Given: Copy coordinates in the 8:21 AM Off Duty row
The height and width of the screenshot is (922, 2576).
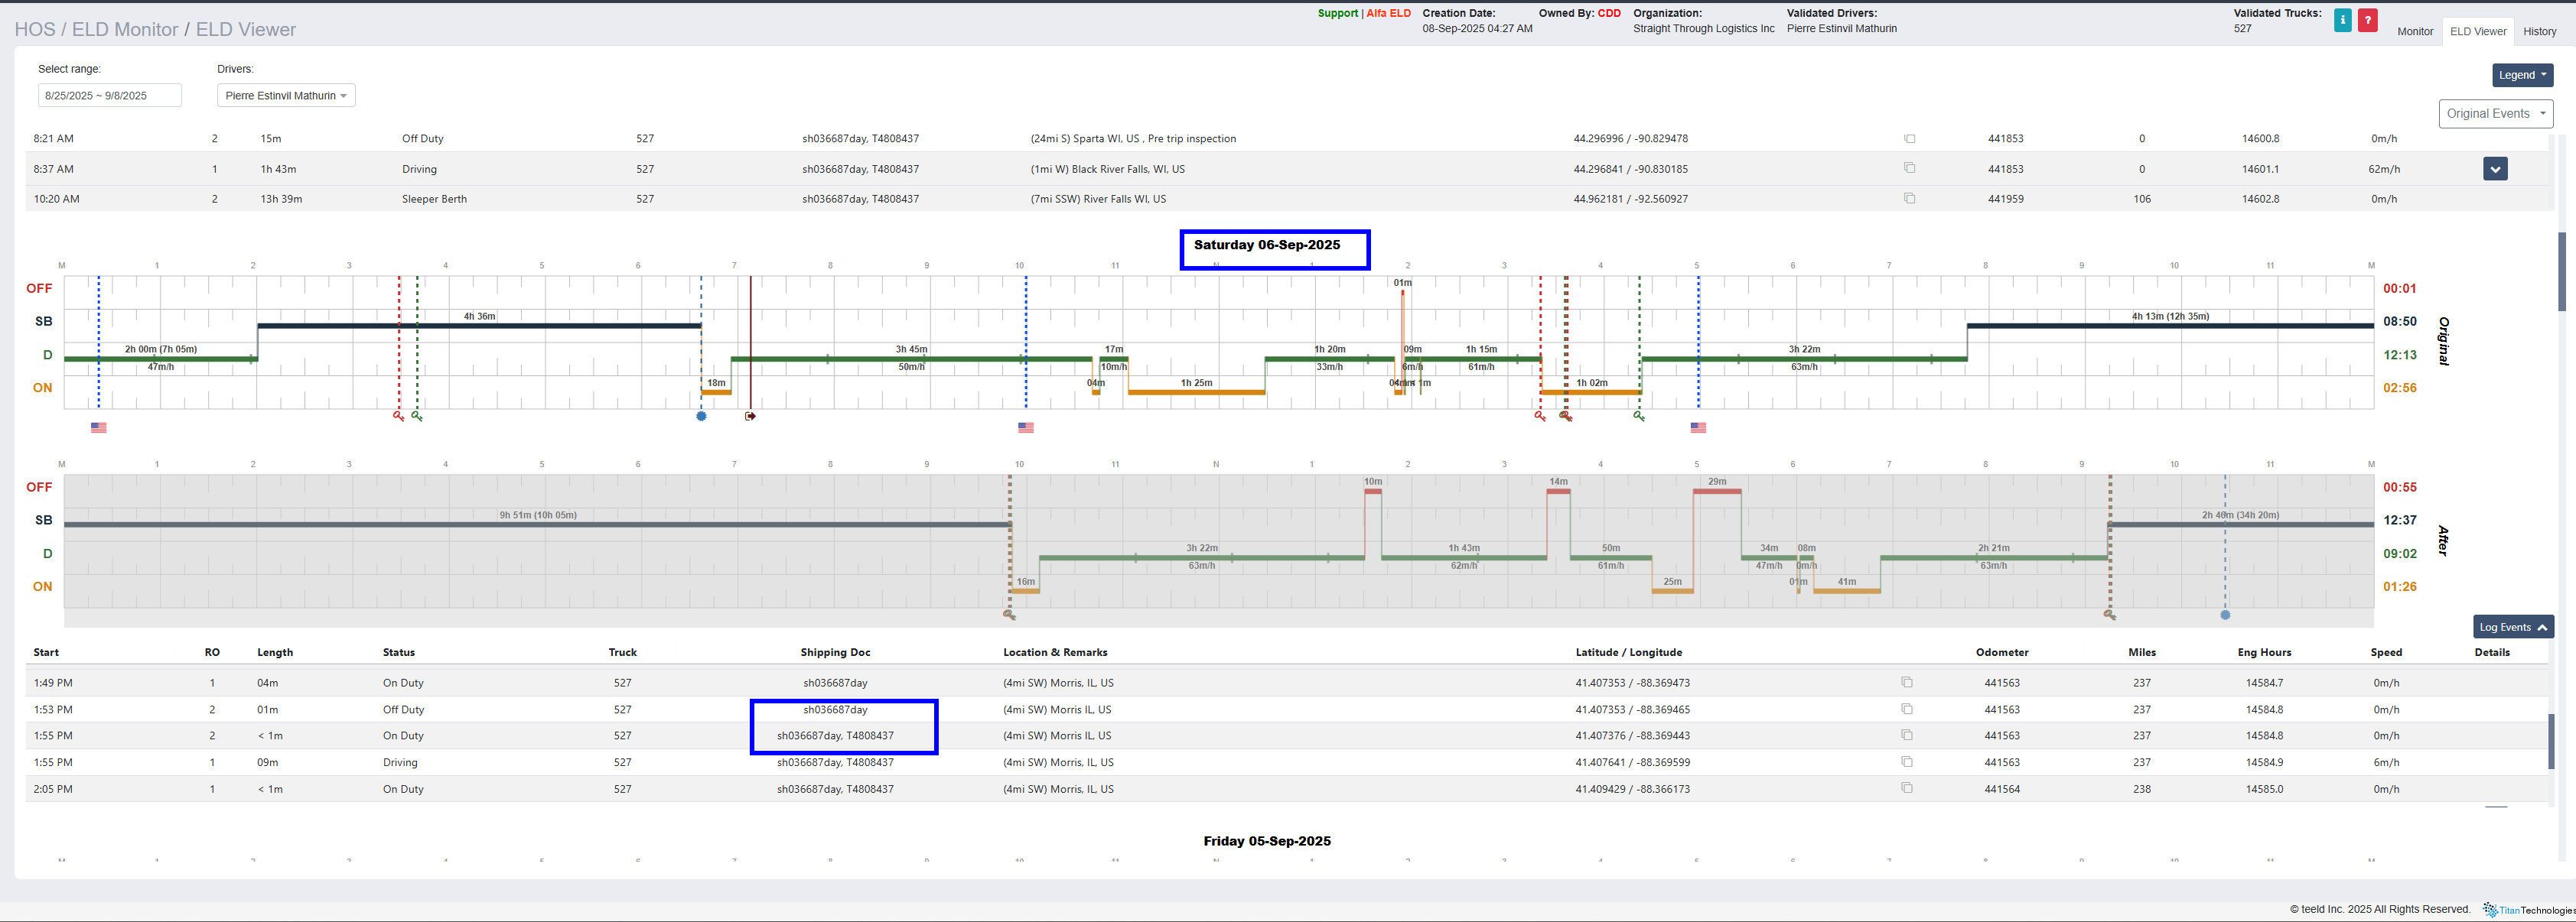Looking at the screenshot, I should (1909, 139).
